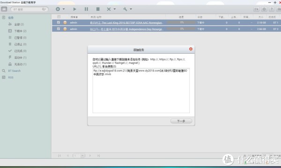Click the remove task X icon
This screenshot has height=168, width=281.
[x=109, y=9]
